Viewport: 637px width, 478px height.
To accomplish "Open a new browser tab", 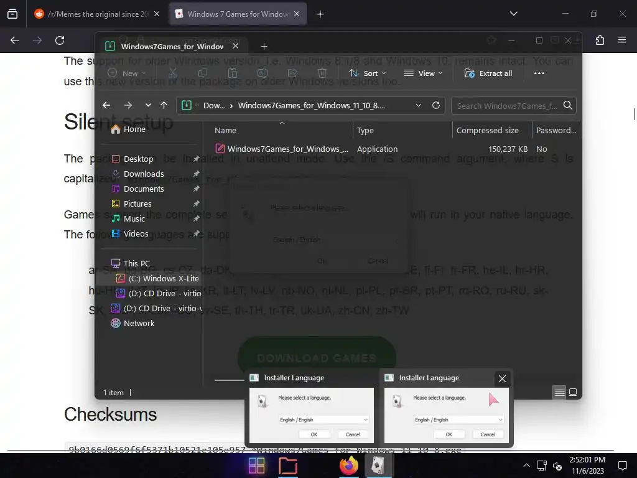I will [x=320, y=14].
